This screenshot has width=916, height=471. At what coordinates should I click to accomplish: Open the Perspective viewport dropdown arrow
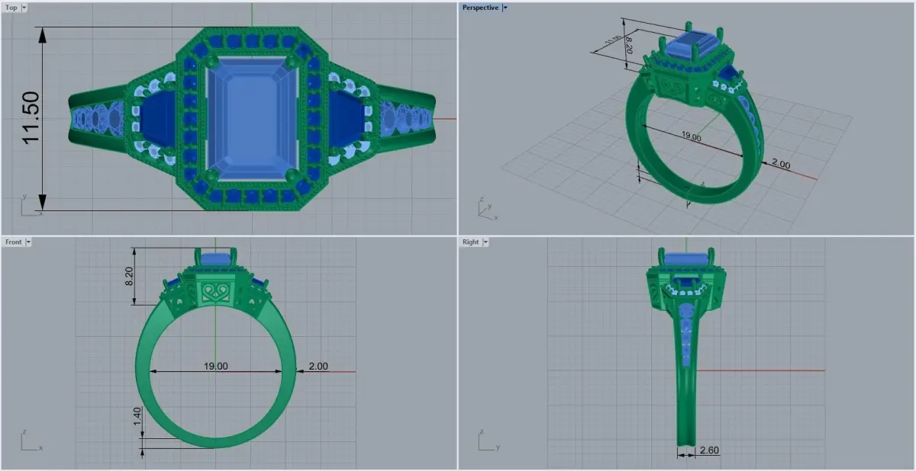(505, 8)
